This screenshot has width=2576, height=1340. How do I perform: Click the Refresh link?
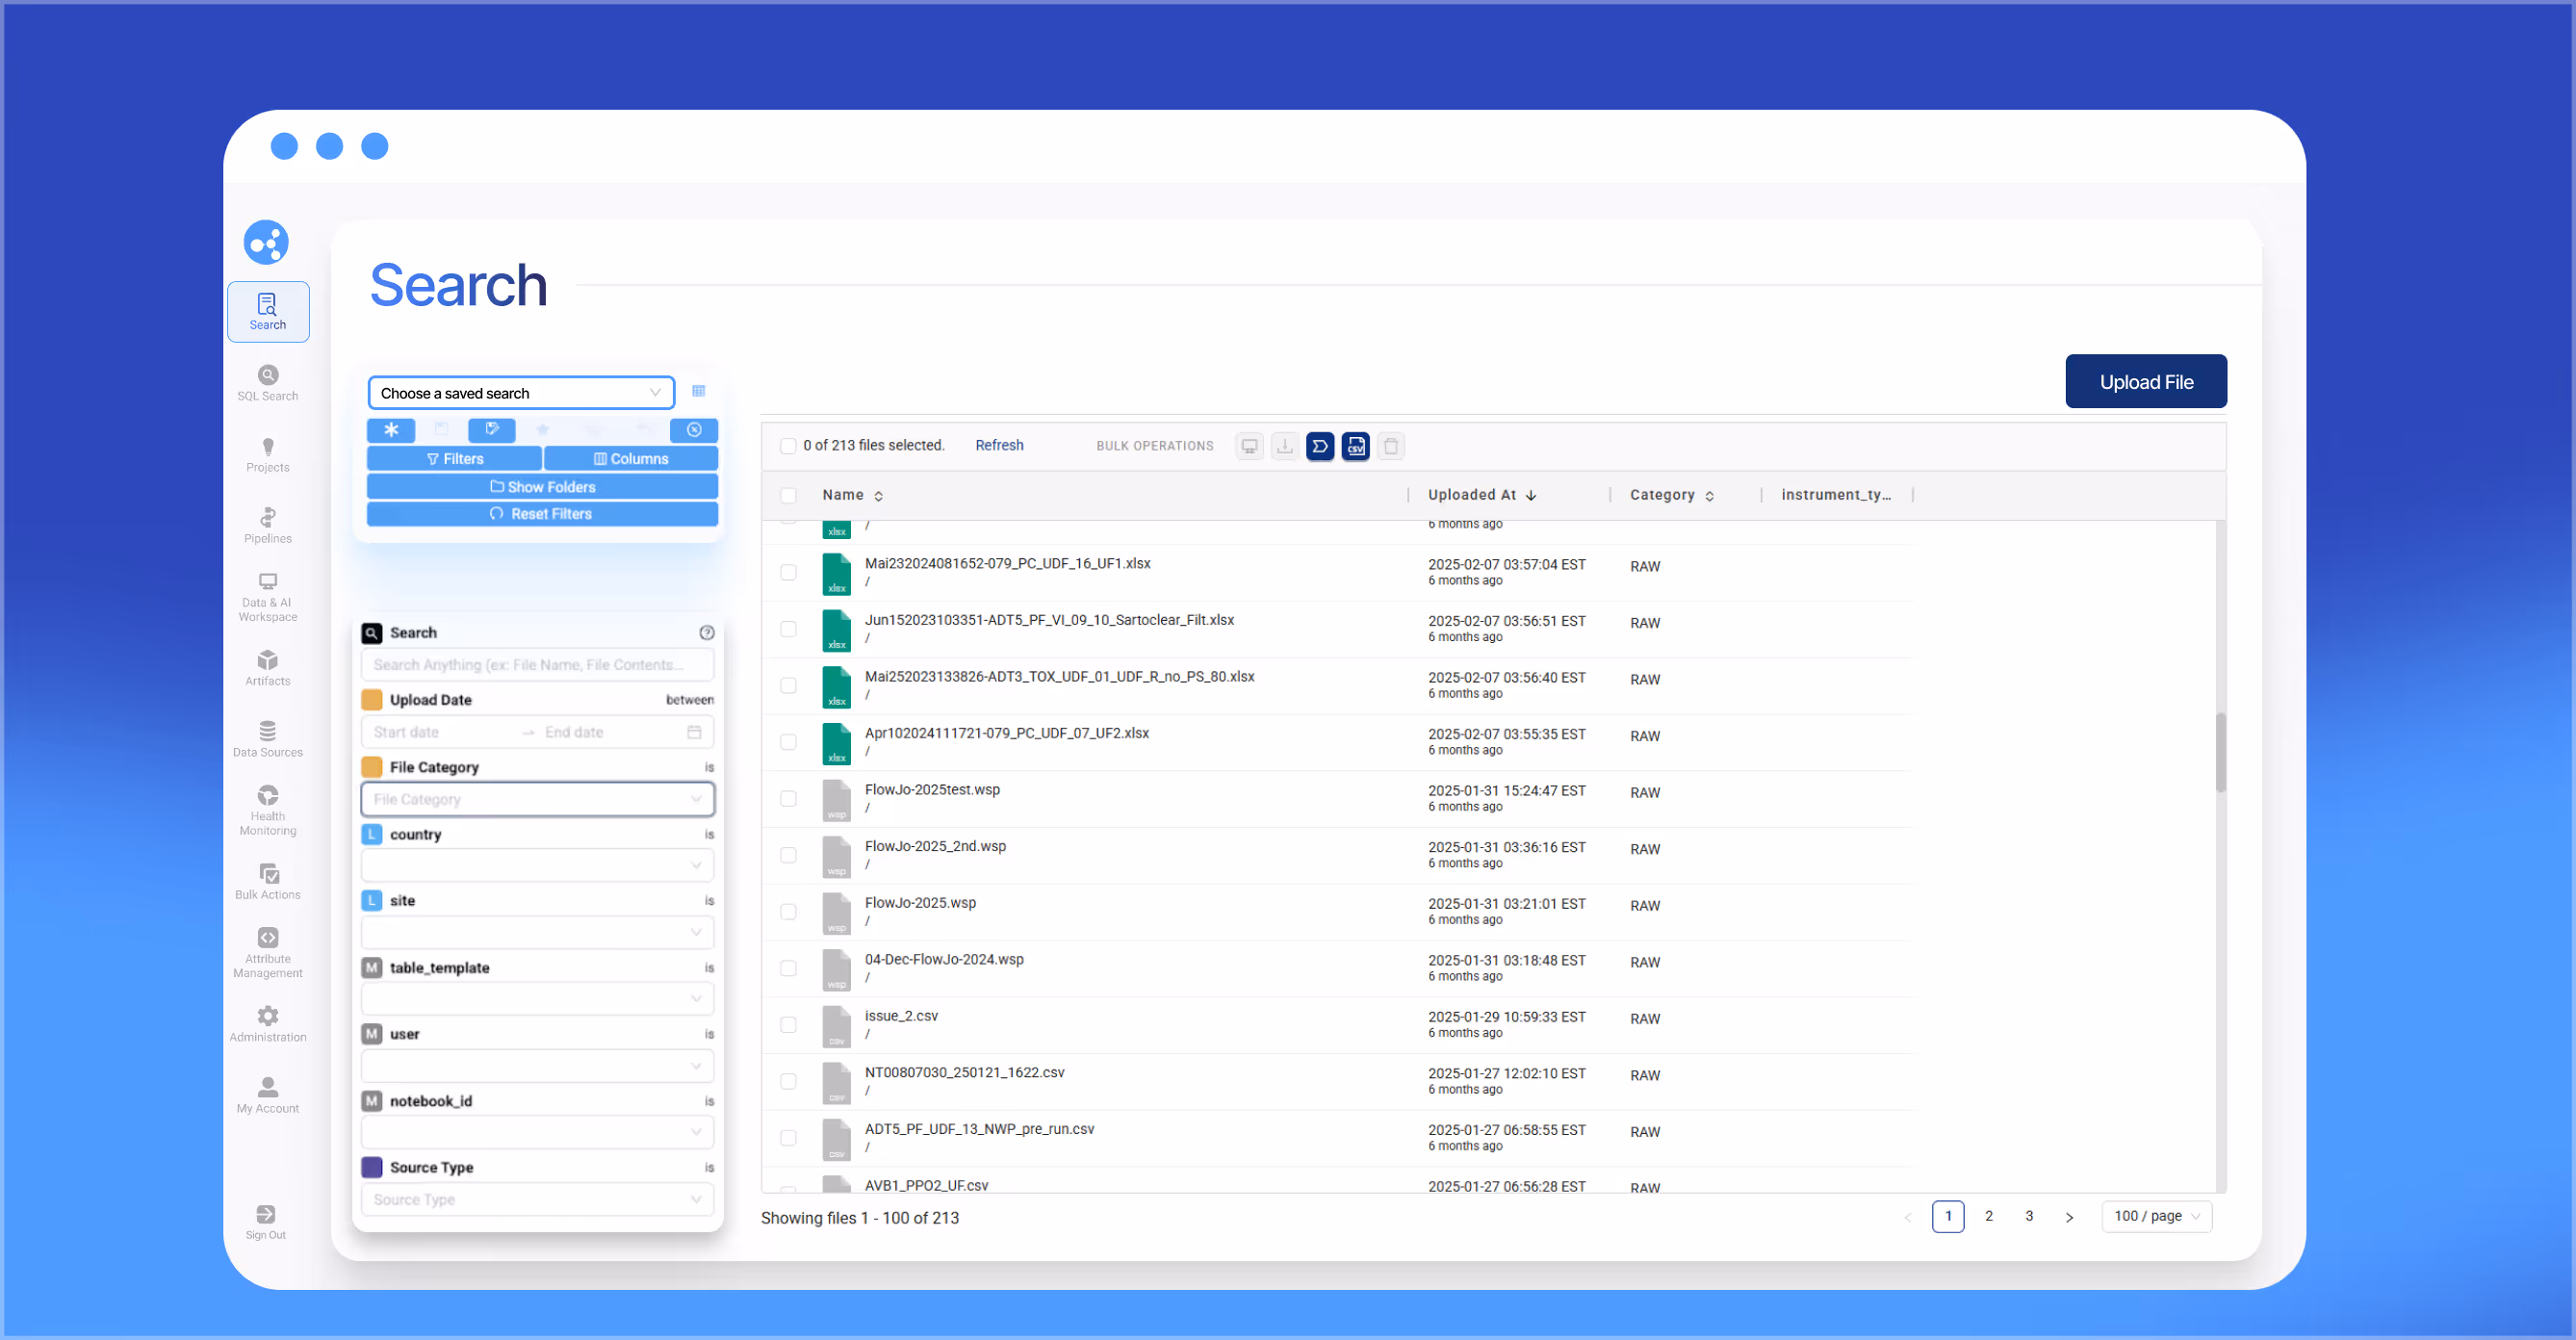click(999, 446)
